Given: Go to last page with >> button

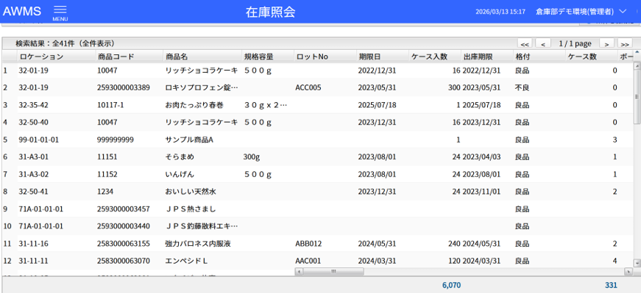Looking at the screenshot, I should pyautogui.click(x=625, y=43).
